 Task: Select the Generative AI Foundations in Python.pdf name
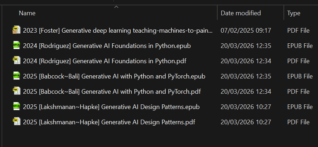point(104,61)
